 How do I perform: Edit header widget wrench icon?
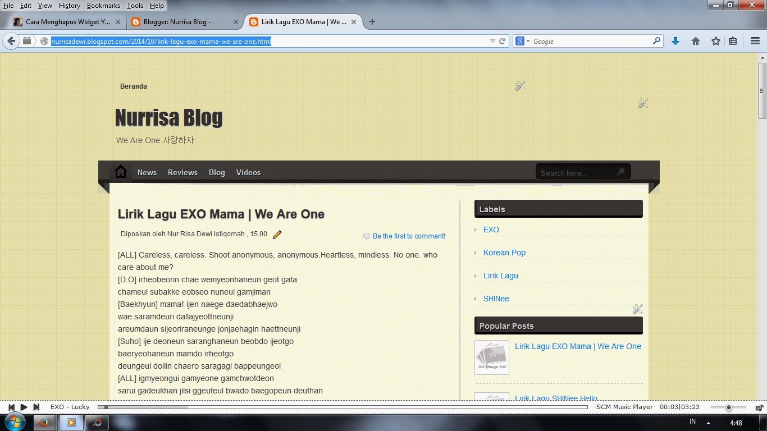point(643,103)
